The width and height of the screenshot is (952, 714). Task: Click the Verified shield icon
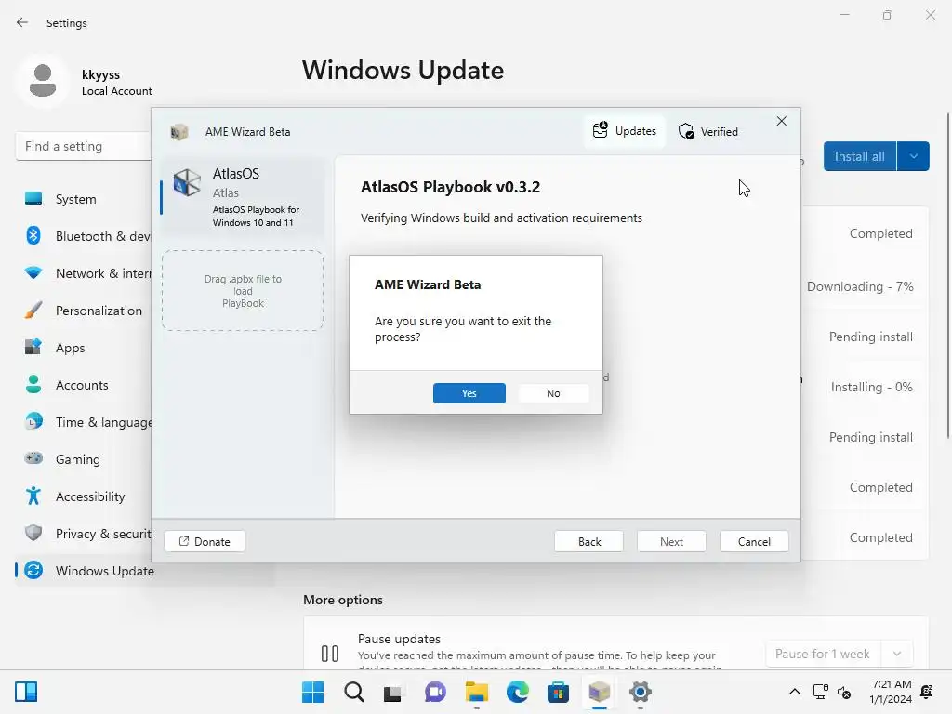[x=686, y=131]
